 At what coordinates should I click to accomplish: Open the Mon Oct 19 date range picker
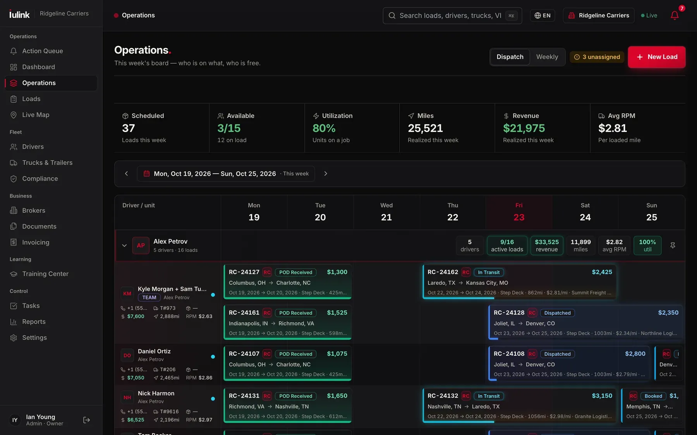tap(226, 174)
